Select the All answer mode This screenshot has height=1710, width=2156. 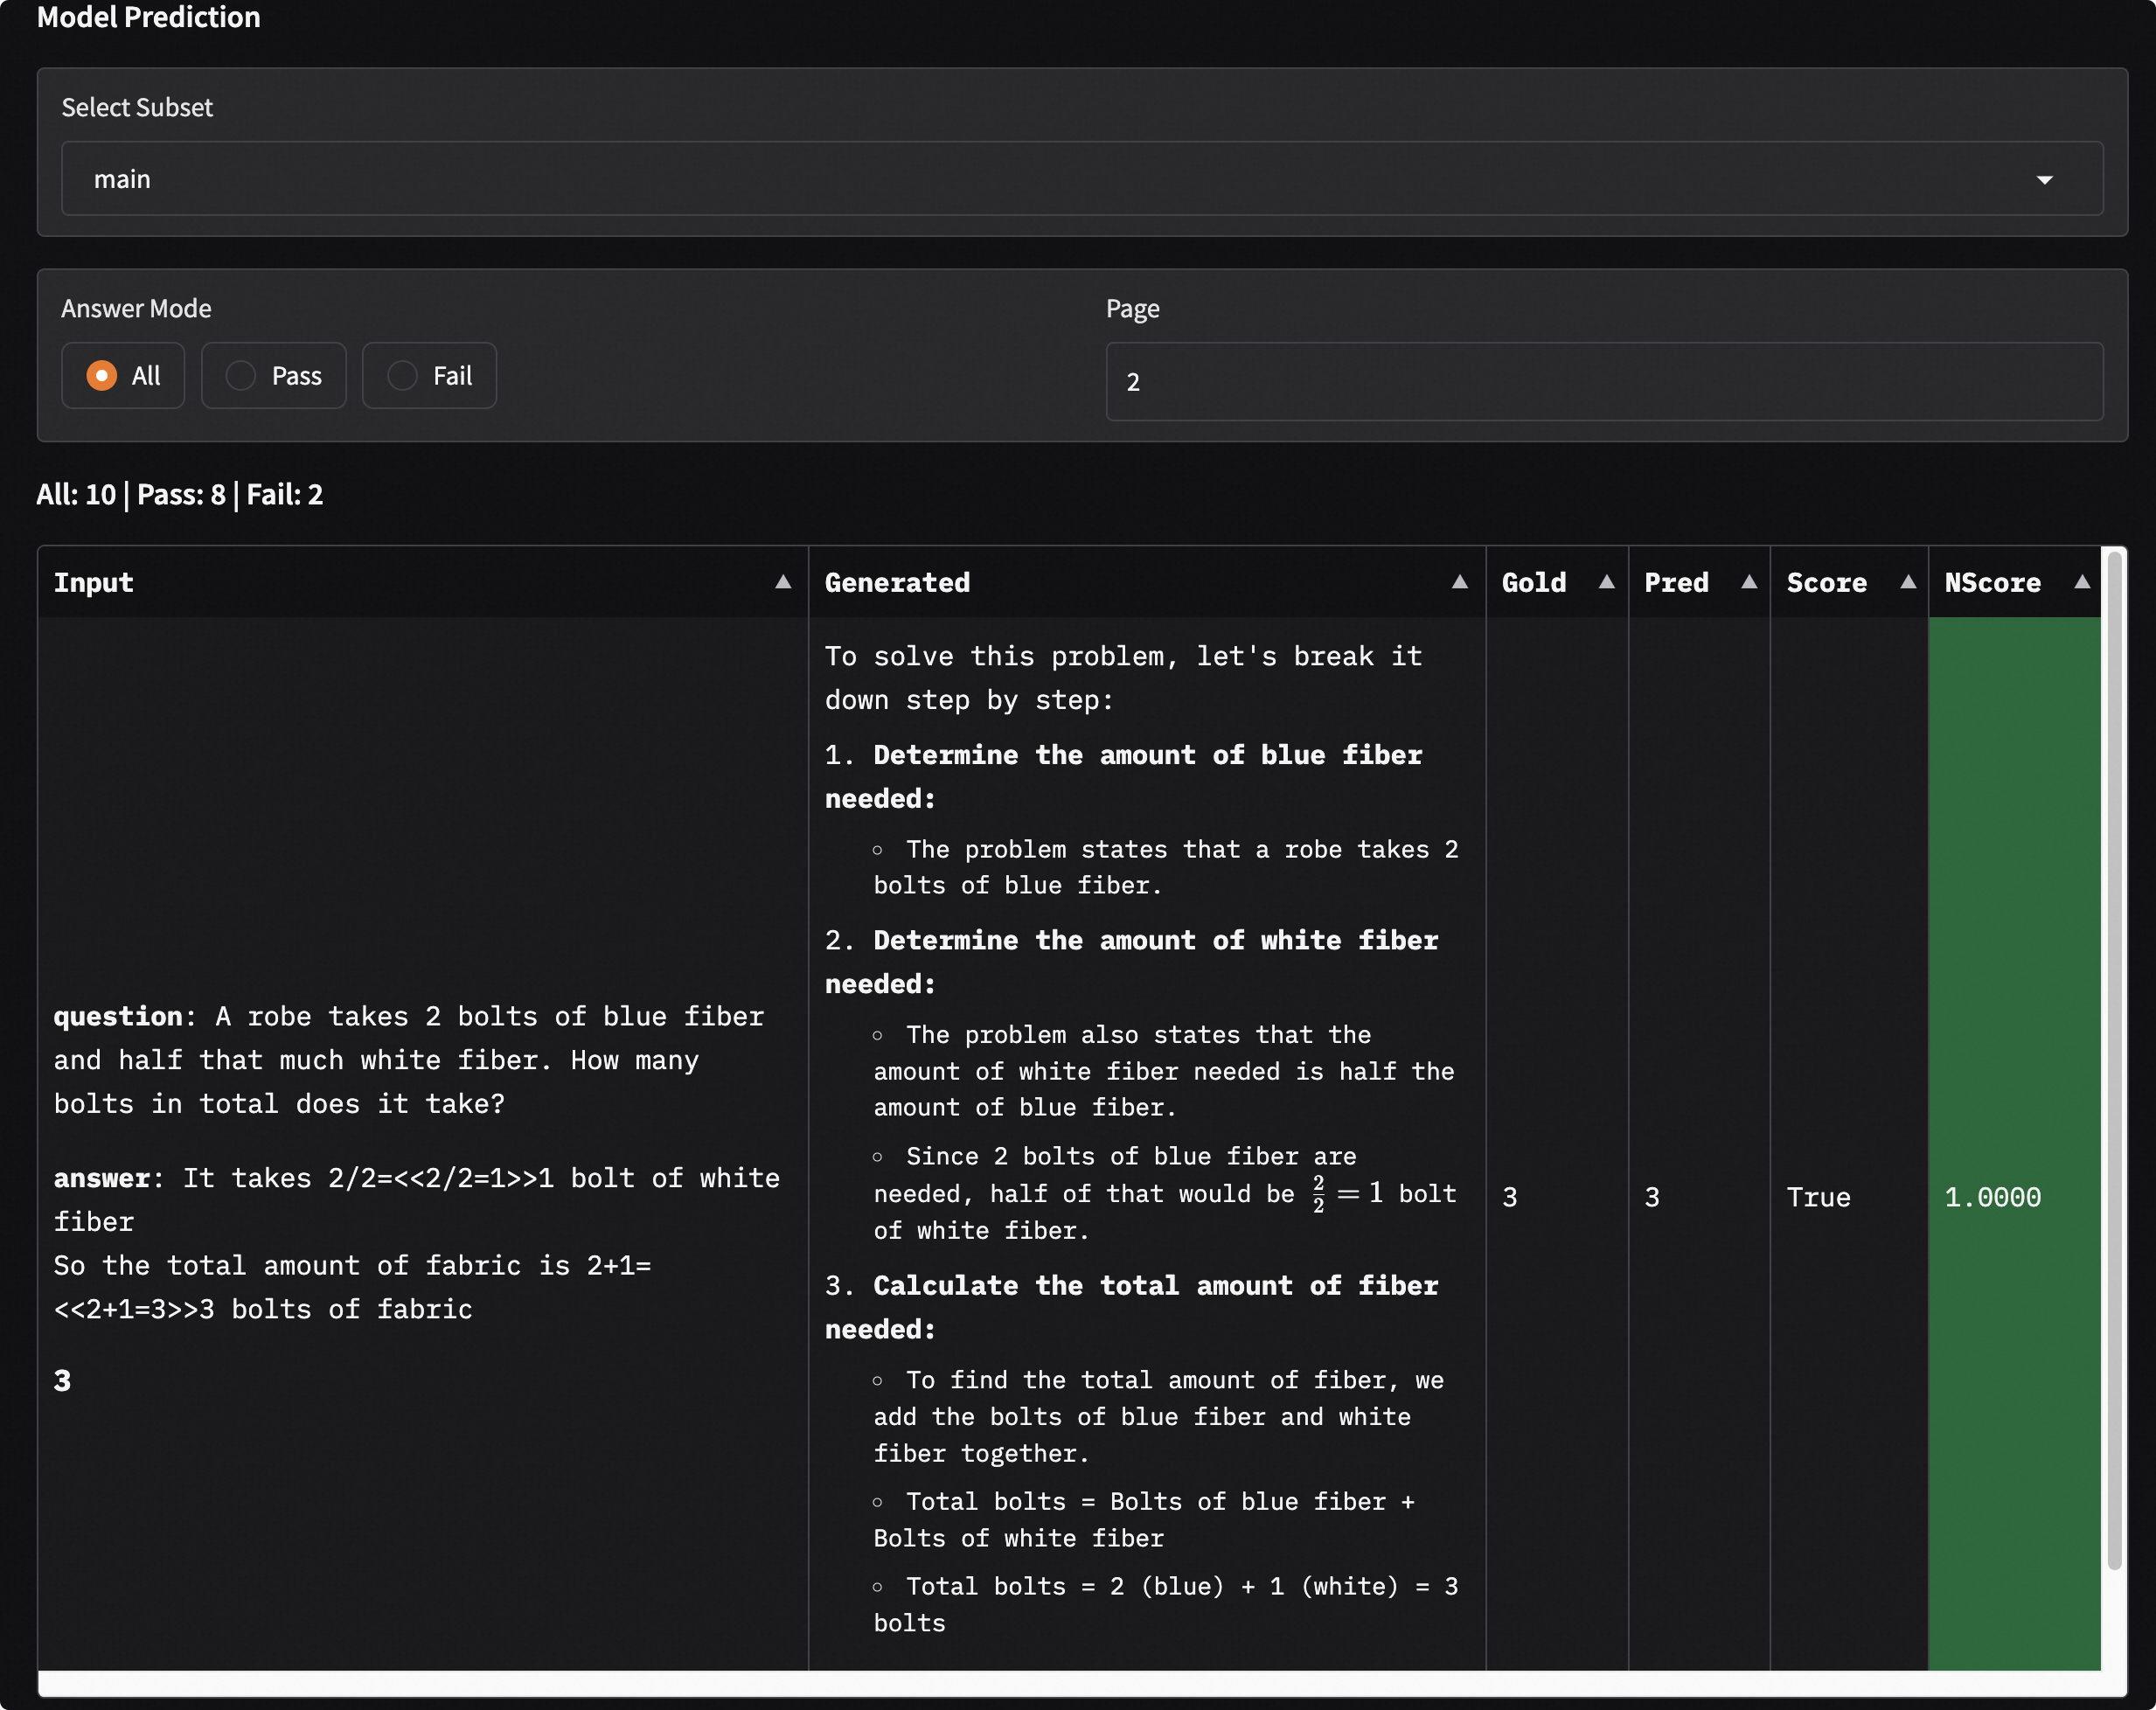pyautogui.click(x=102, y=376)
